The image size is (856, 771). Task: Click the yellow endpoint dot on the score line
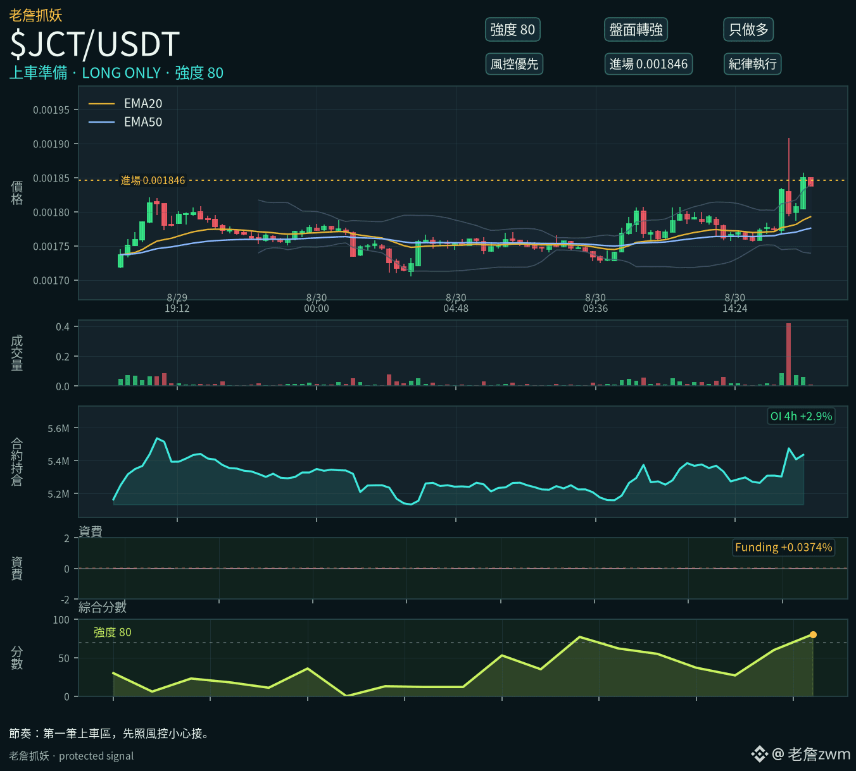pos(813,634)
